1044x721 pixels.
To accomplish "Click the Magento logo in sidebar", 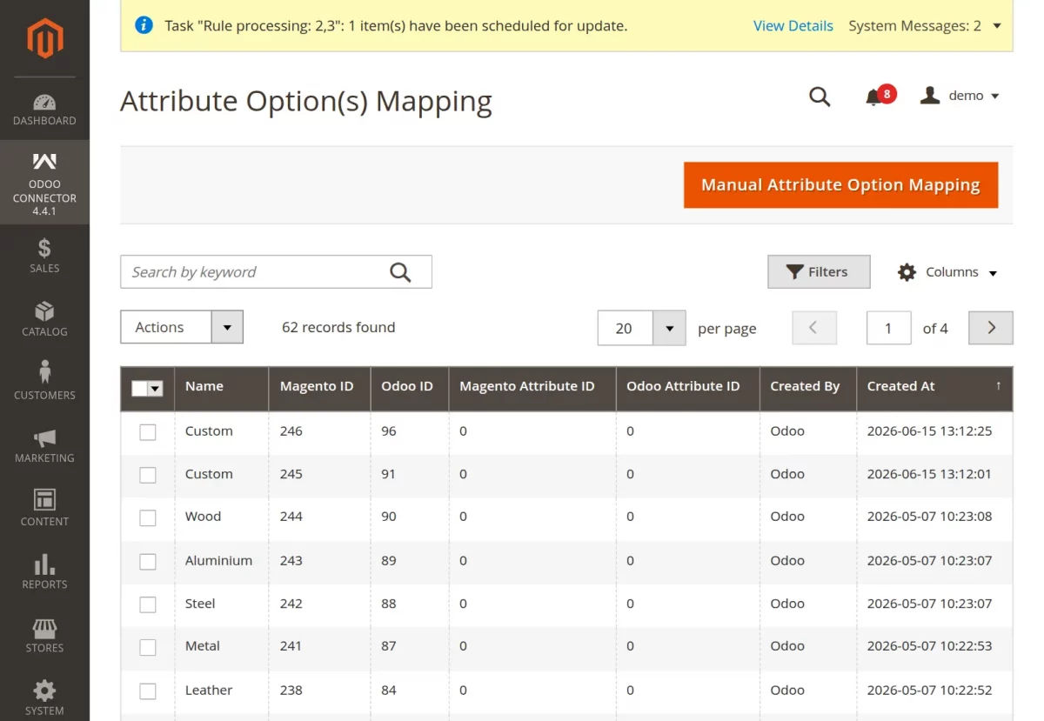I will [44, 39].
